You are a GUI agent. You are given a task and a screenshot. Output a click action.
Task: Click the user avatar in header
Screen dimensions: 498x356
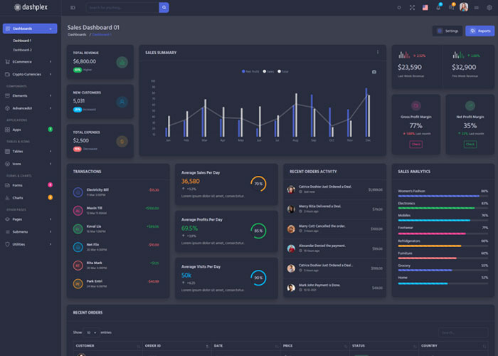[x=464, y=7]
